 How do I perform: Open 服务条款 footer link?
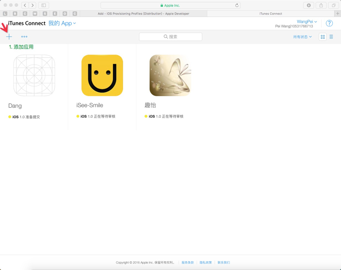[188, 263]
